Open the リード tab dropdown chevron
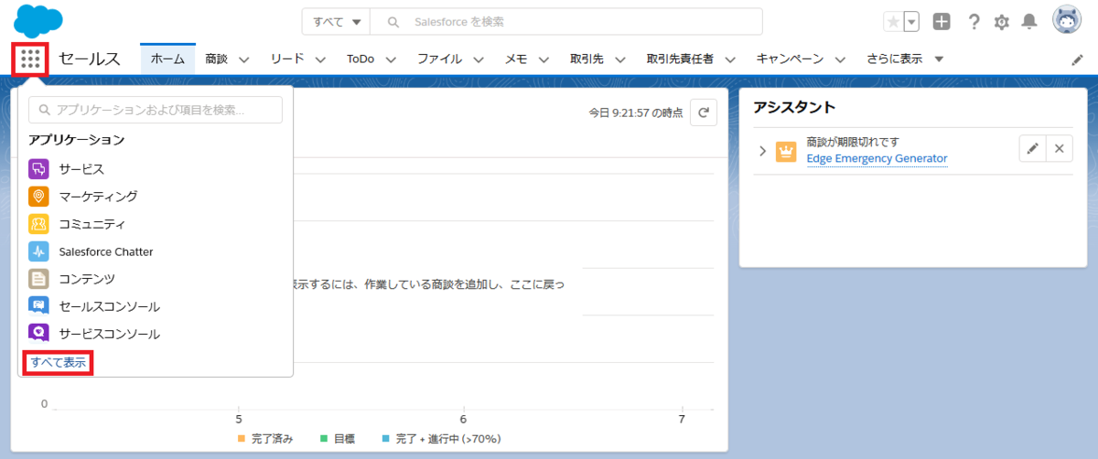This screenshot has height=459, width=1098. [320, 59]
